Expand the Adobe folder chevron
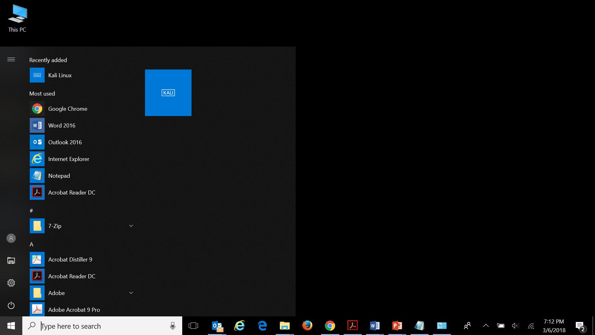Screen dimensions: 595x335 [x=131, y=293]
